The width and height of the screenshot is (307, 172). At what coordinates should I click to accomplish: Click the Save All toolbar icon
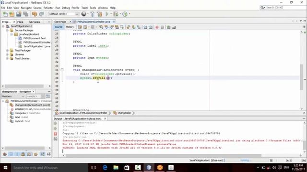click(25, 14)
